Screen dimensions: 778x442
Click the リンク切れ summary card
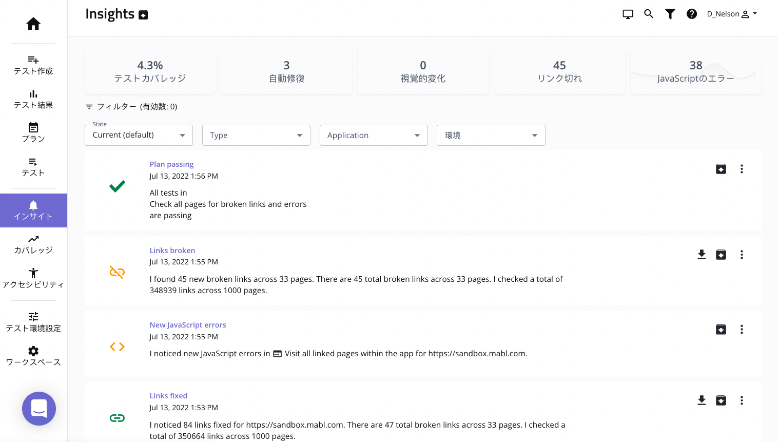point(559,71)
